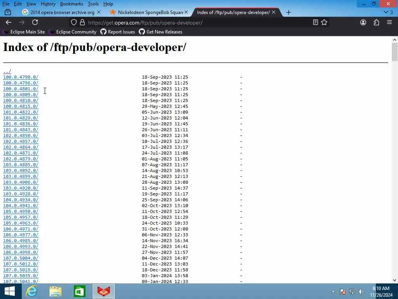398x299 pixels.
Task: Open Eclipse Community bookmark
Action: (73, 32)
